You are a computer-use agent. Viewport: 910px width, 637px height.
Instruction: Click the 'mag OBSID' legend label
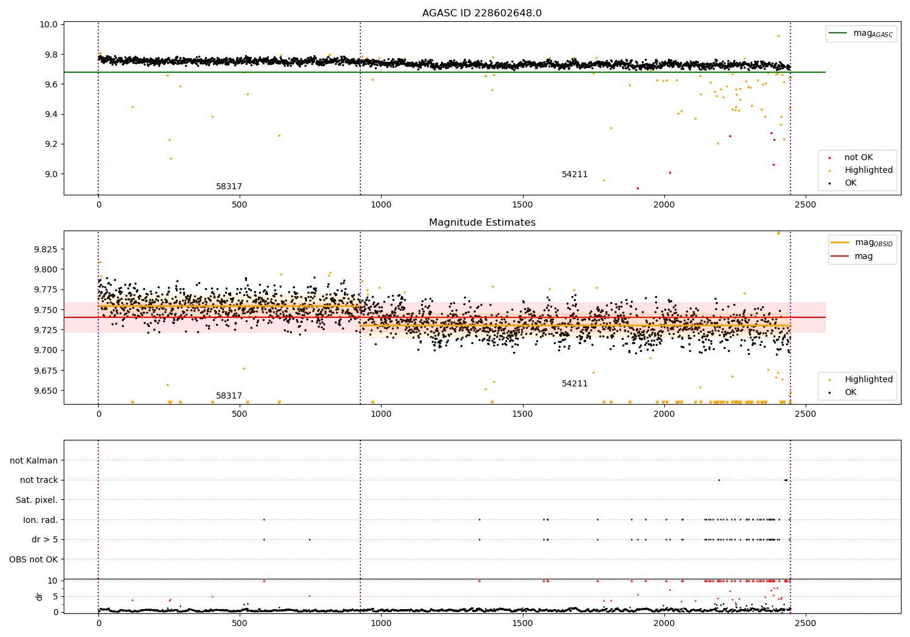click(x=874, y=243)
